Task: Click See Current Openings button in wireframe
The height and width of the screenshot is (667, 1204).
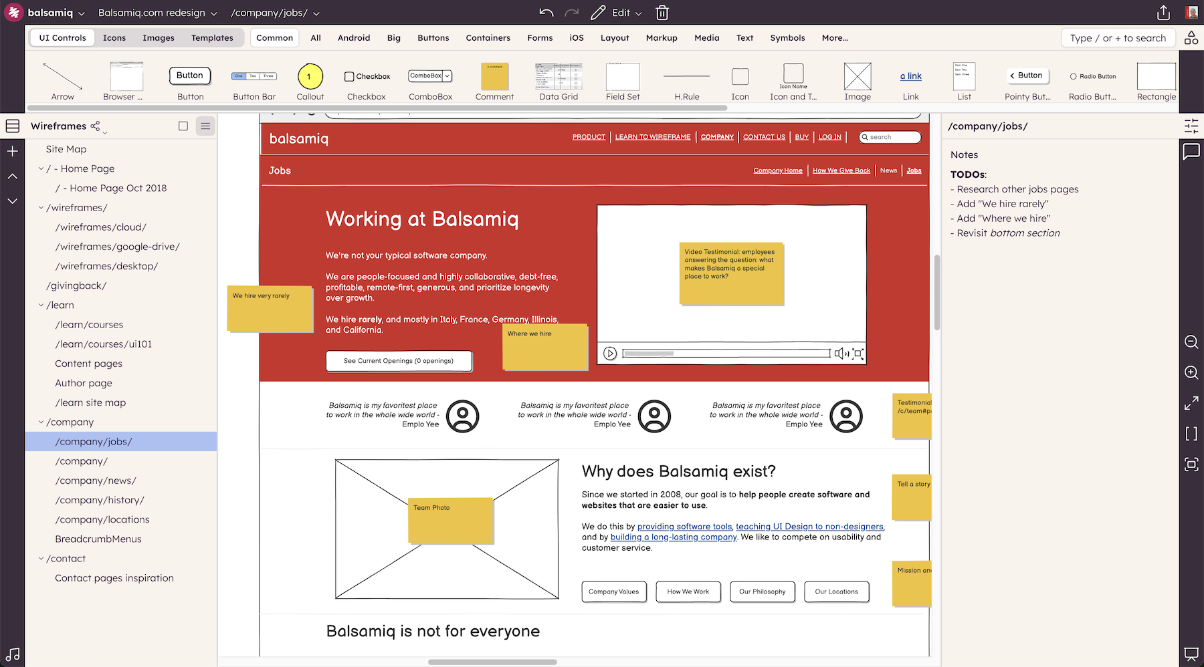Action: coord(399,361)
